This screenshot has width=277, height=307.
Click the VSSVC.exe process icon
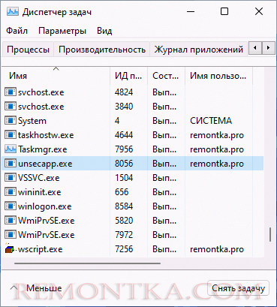pos(11,178)
